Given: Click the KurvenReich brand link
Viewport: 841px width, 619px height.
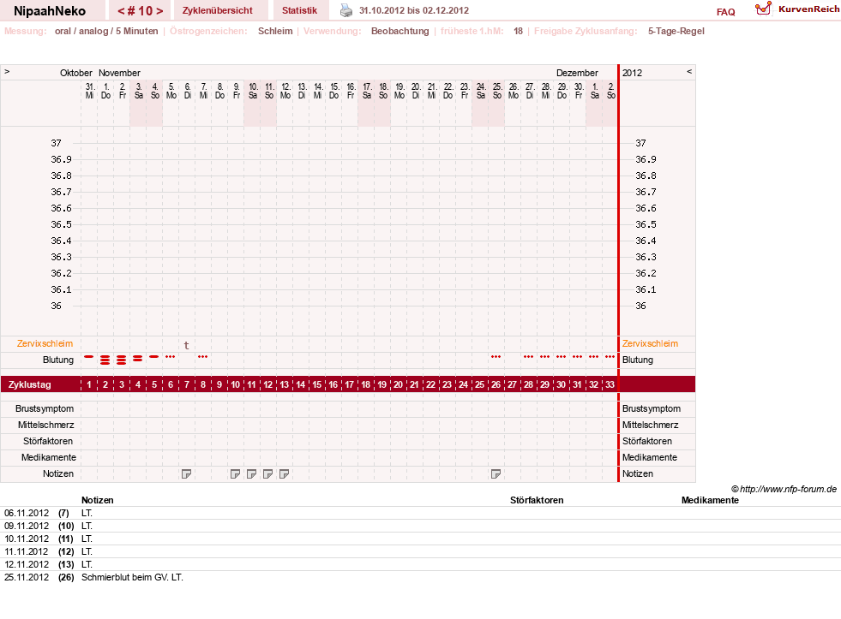Looking at the screenshot, I should point(809,9).
